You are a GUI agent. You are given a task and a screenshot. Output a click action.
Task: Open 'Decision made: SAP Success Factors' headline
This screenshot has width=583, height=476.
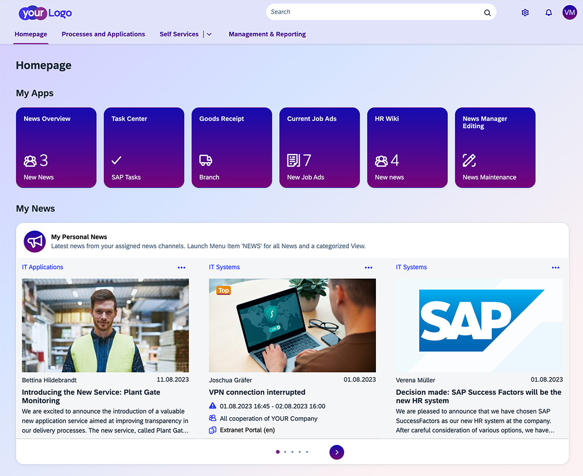coord(479,396)
